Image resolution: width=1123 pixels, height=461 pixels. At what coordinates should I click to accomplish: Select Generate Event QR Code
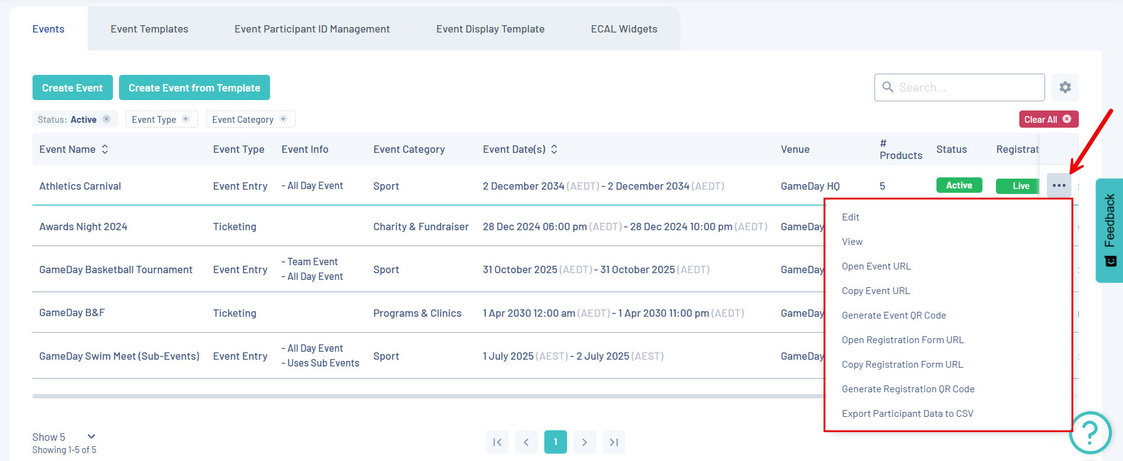coord(894,316)
